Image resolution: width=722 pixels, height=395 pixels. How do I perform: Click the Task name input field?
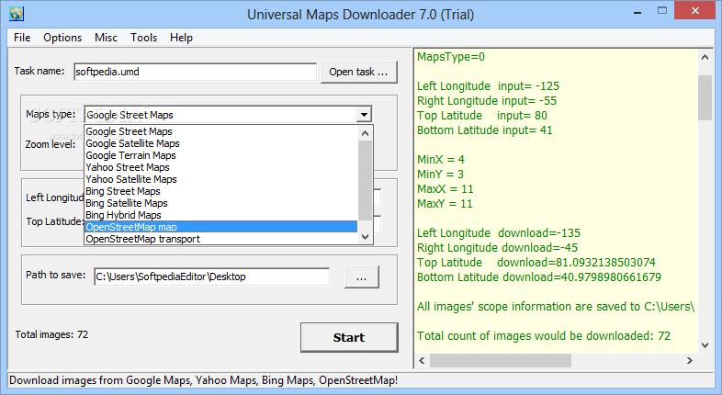pos(196,72)
